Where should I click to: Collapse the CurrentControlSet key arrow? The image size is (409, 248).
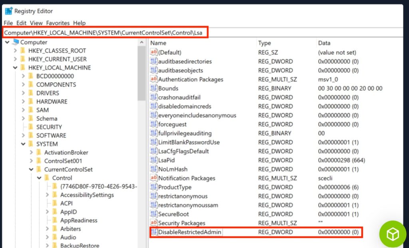(31, 169)
